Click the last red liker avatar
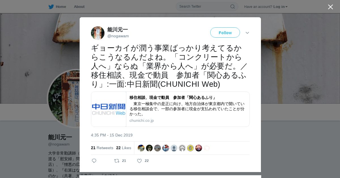 point(199,148)
